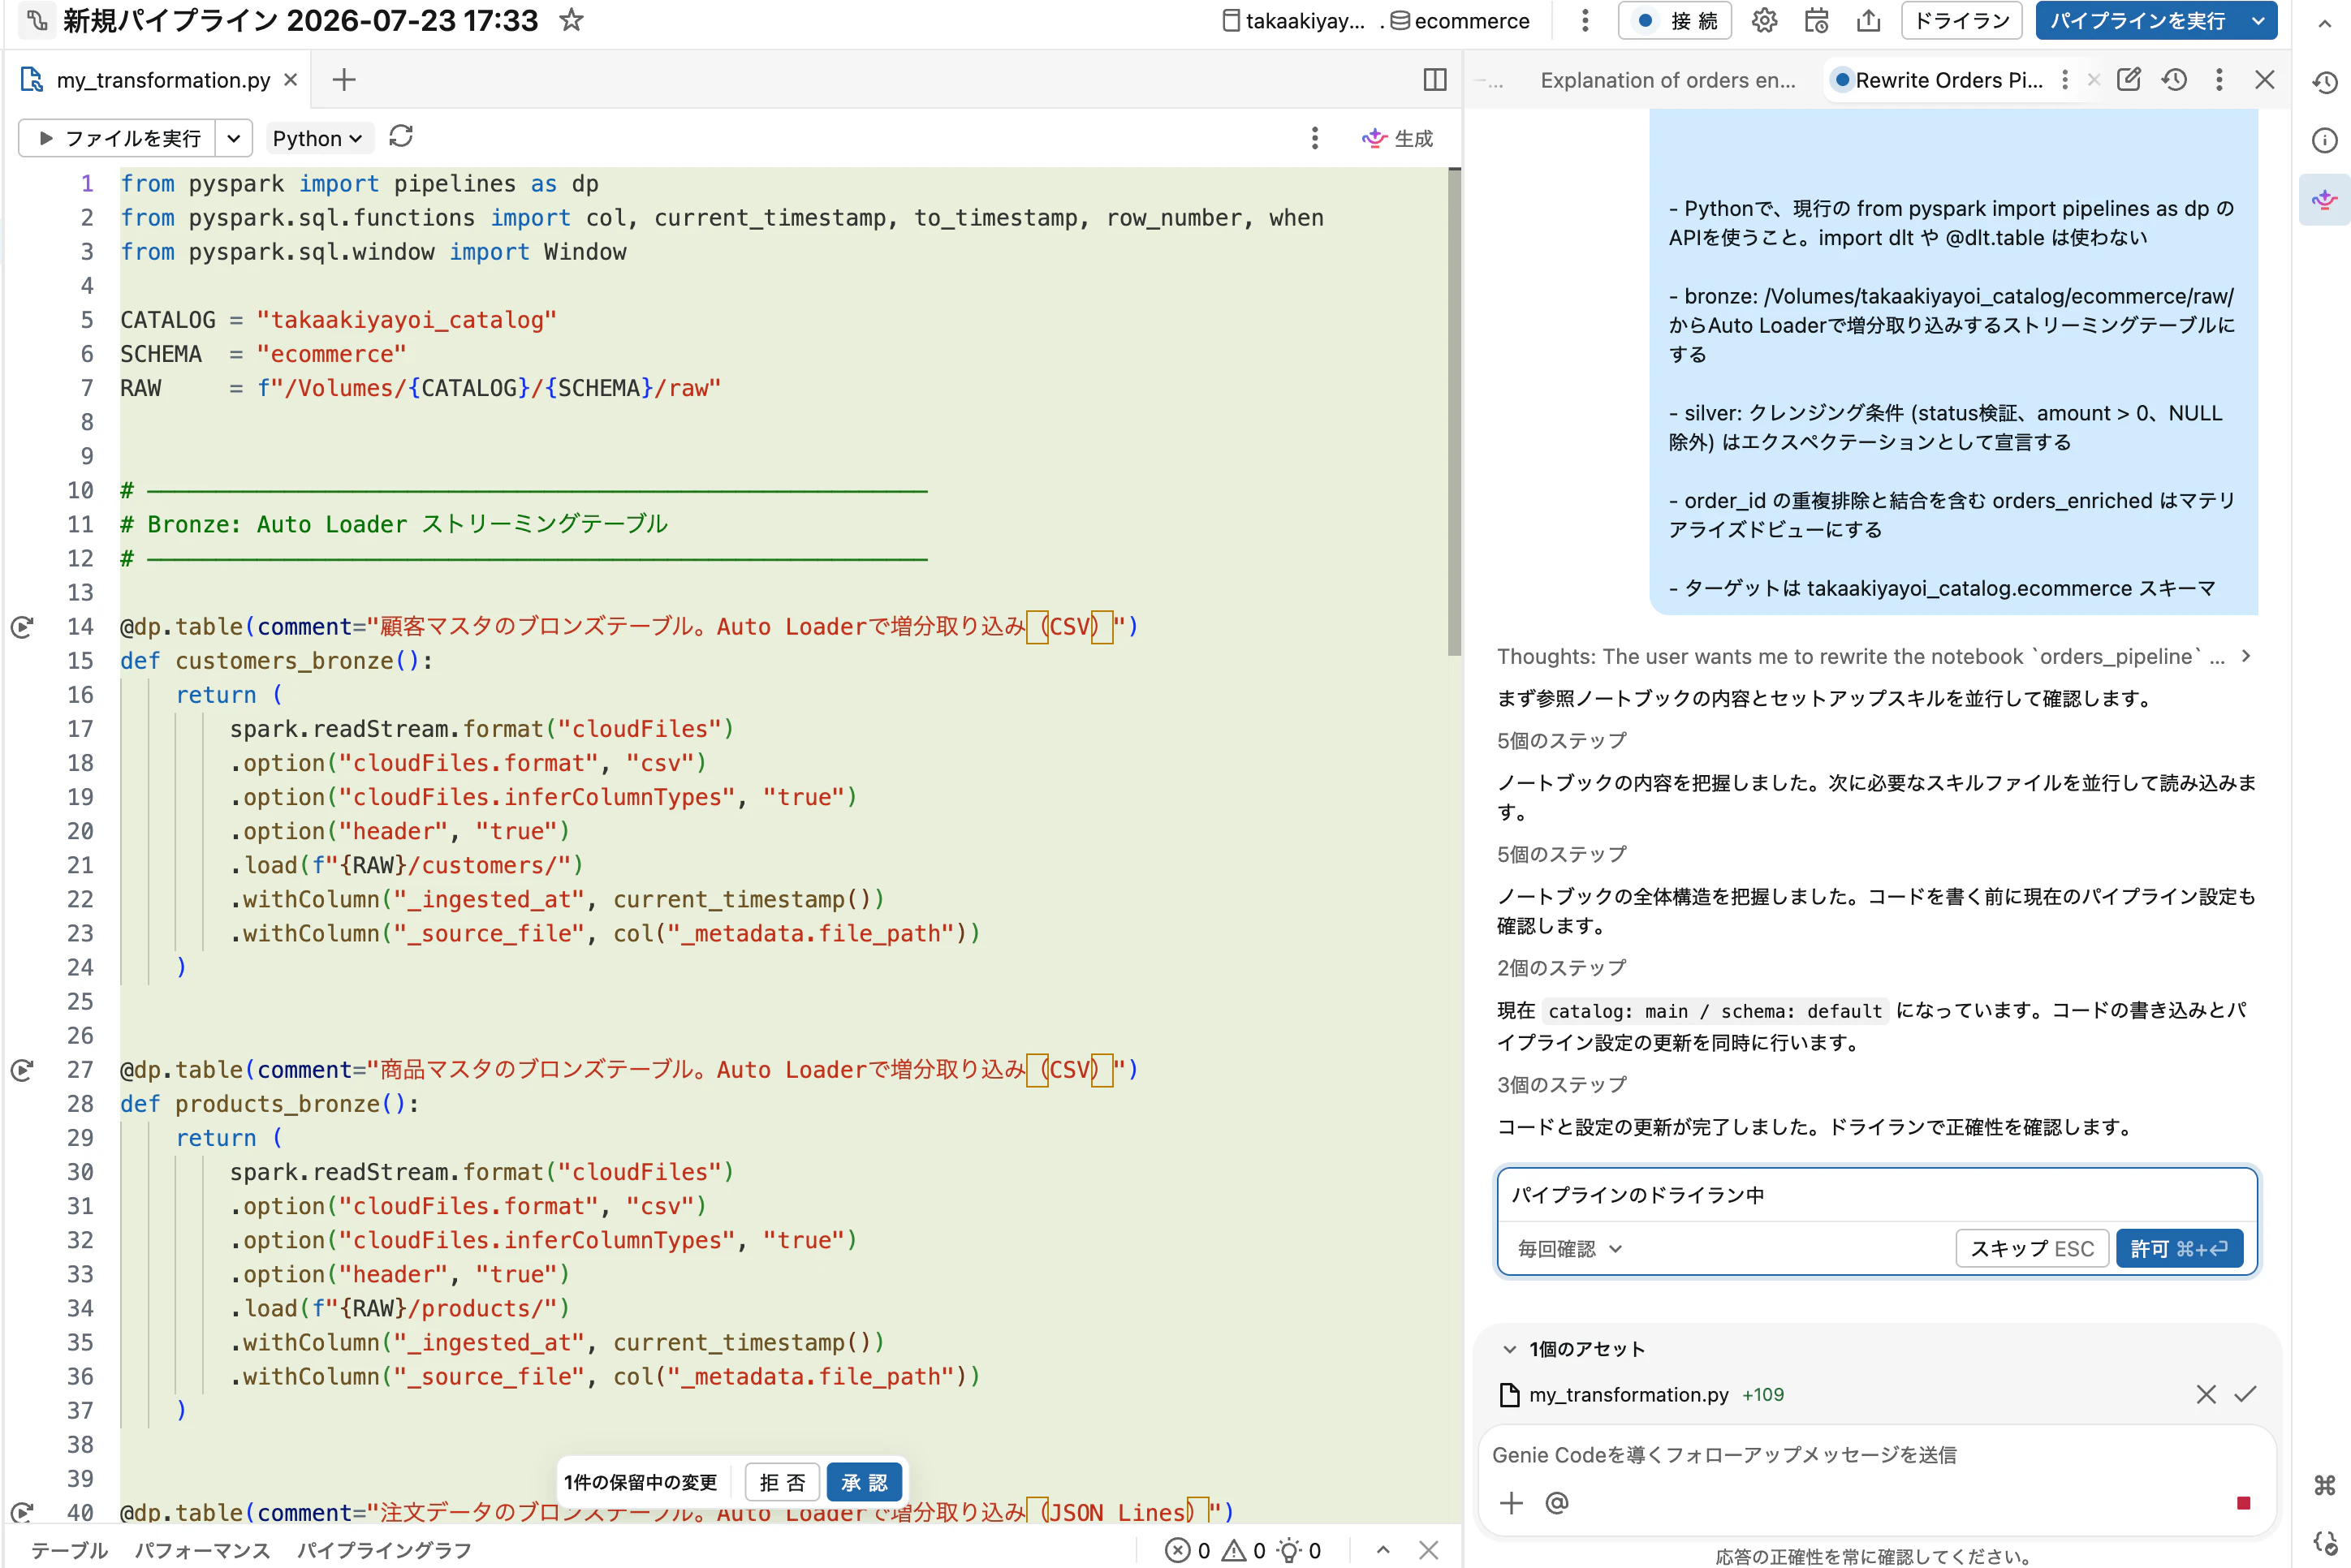Open the 毎回確認 permission dropdown
The width and height of the screenshot is (2351, 1568).
[1569, 1249]
